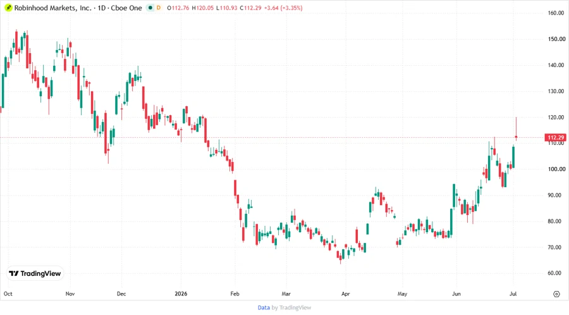Click the 160.00 price axis label
This screenshot has width=569, height=315.
click(556, 13)
